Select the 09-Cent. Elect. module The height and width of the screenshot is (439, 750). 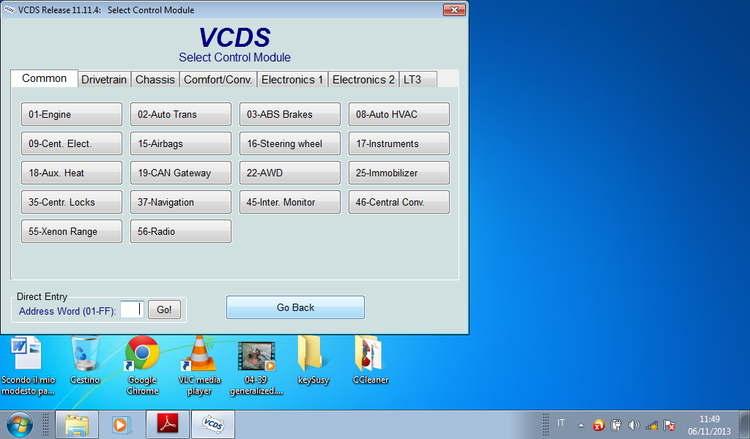(72, 143)
